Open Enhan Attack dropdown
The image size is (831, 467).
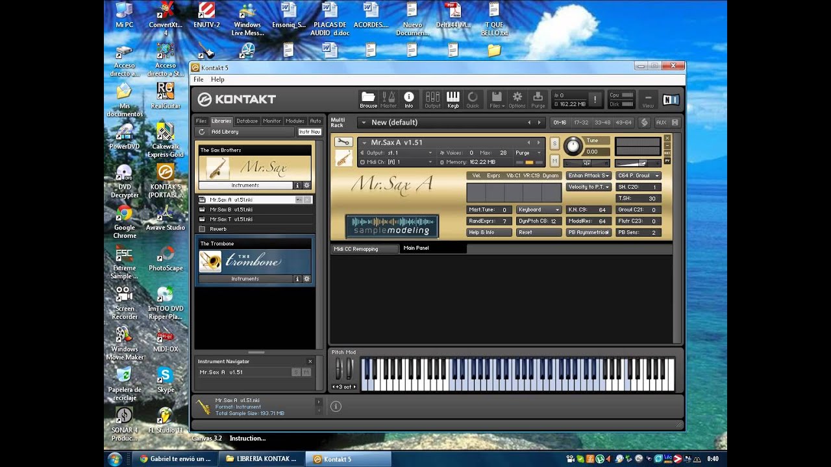pyautogui.click(x=589, y=176)
